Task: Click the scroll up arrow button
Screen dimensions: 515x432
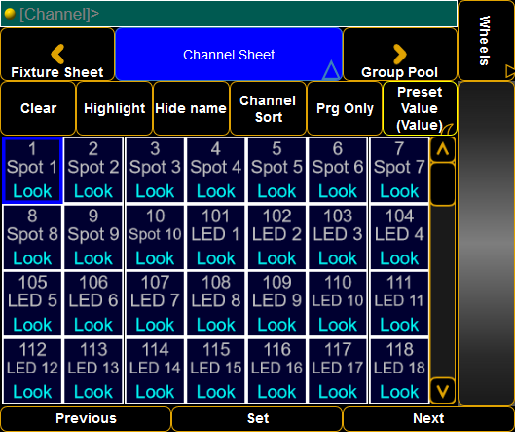Action: 442,150
